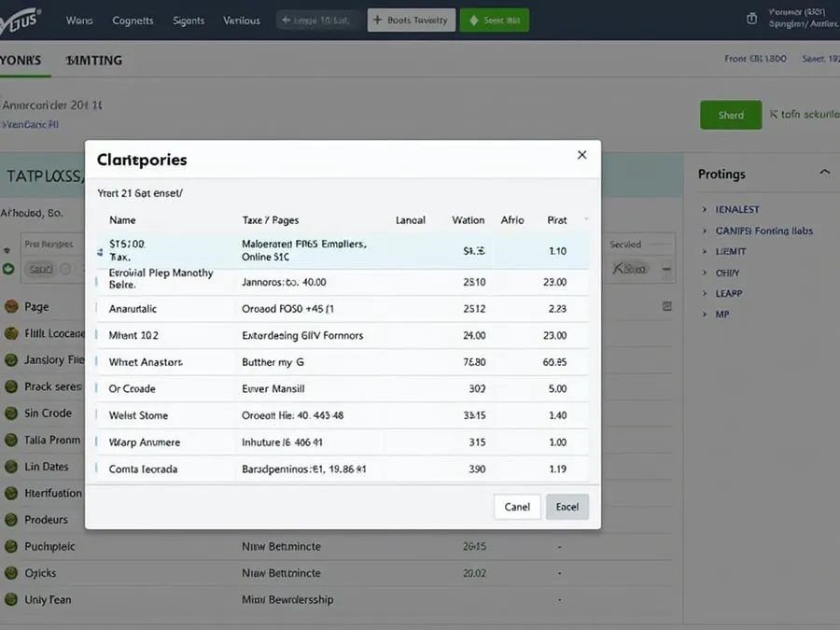Click the Sin Crode item's green icon
Image resolution: width=840 pixels, height=630 pixels.
tap(11, 413)
